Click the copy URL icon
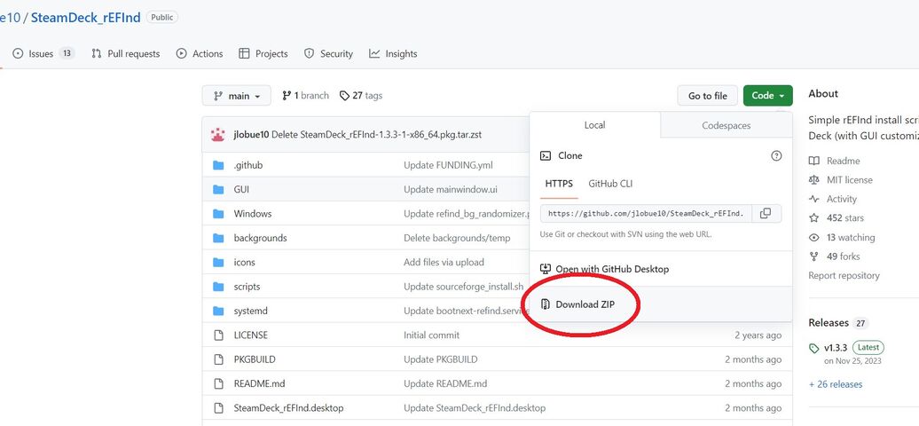Screen dimensions: 919x426 (766, 214)
